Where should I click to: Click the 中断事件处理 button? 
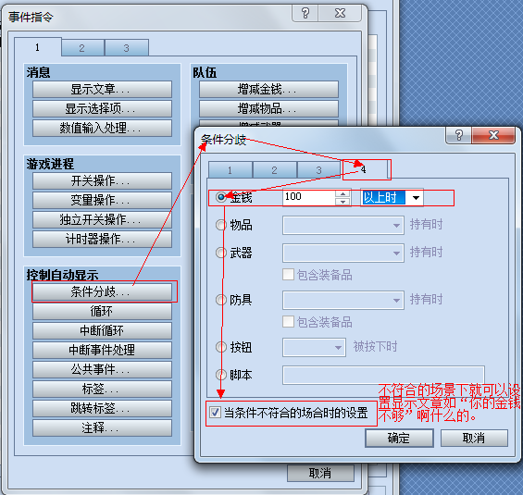102,350
